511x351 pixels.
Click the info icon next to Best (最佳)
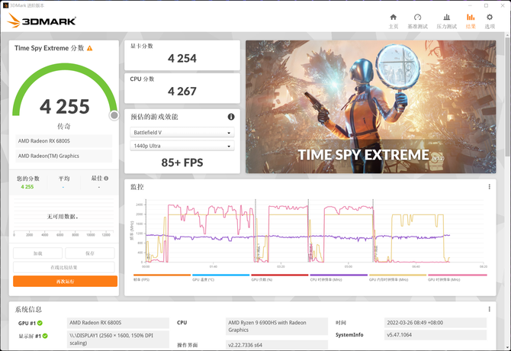(x=106, y=179)
